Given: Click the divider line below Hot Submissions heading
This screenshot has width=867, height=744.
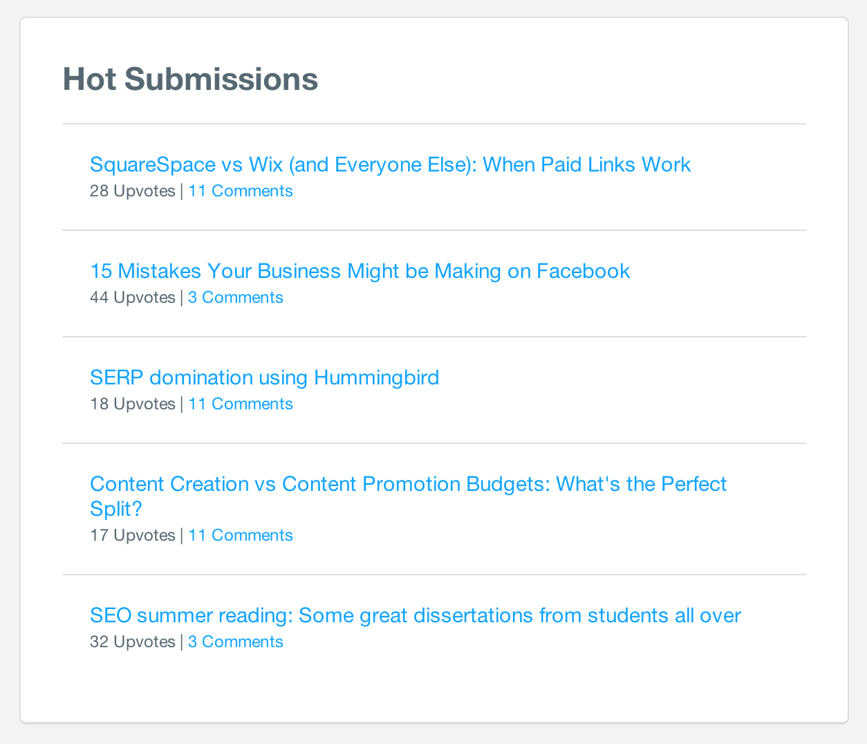Looking at the screenshot, I should coord(434,124).
